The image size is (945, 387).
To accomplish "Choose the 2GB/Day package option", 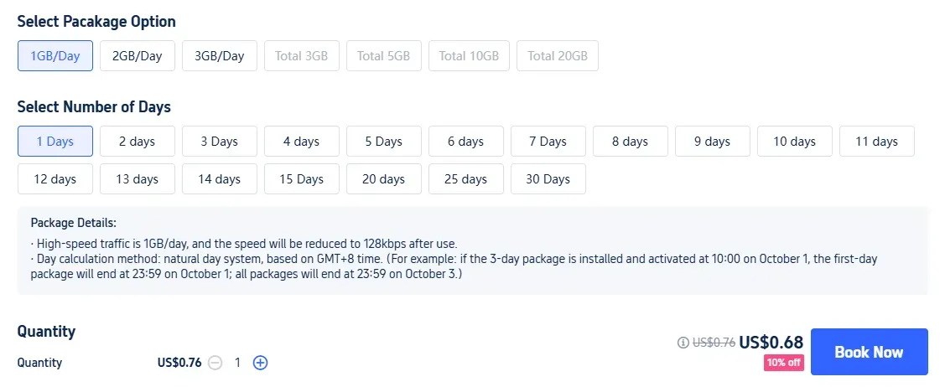I will (x=138, y=56).
